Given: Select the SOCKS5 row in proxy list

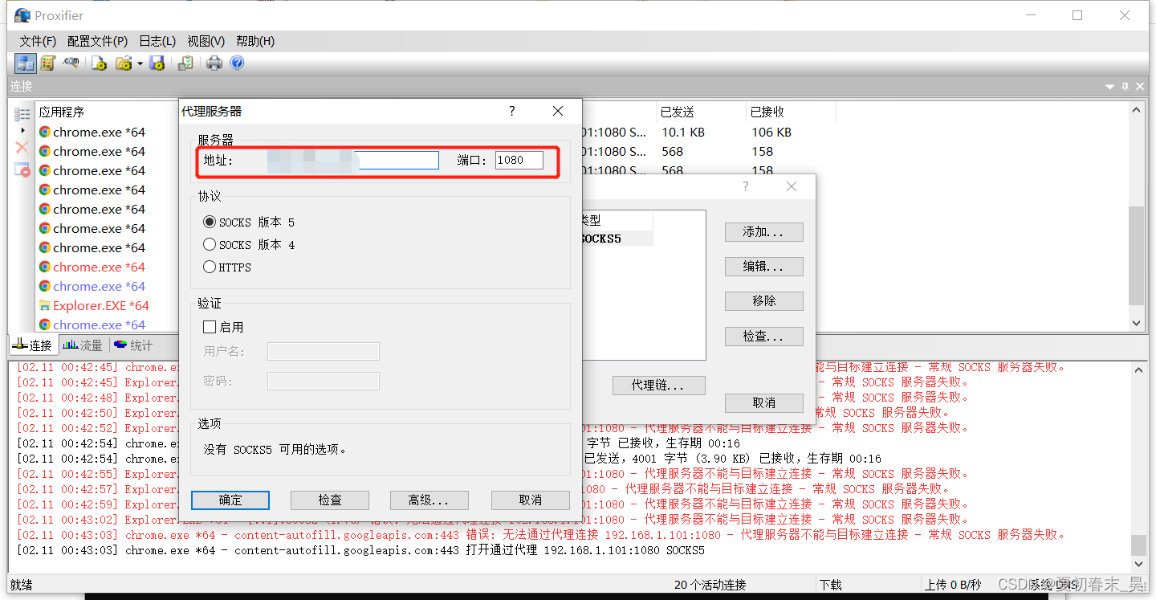Looking at the screenshot, I should (617, 239).
